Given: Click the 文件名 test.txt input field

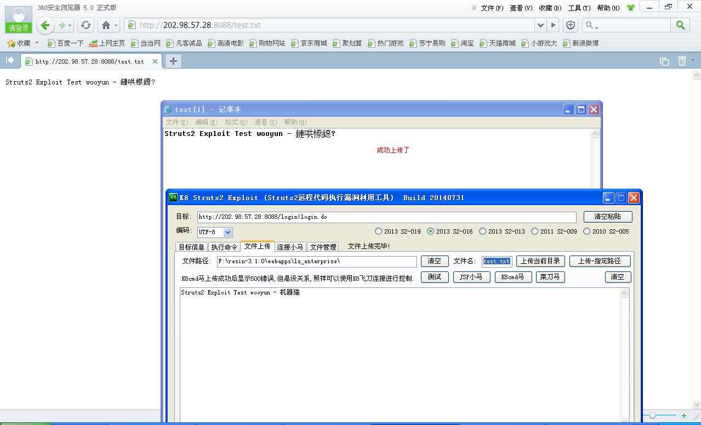Looking at the screenshot, I should (497, 261).
